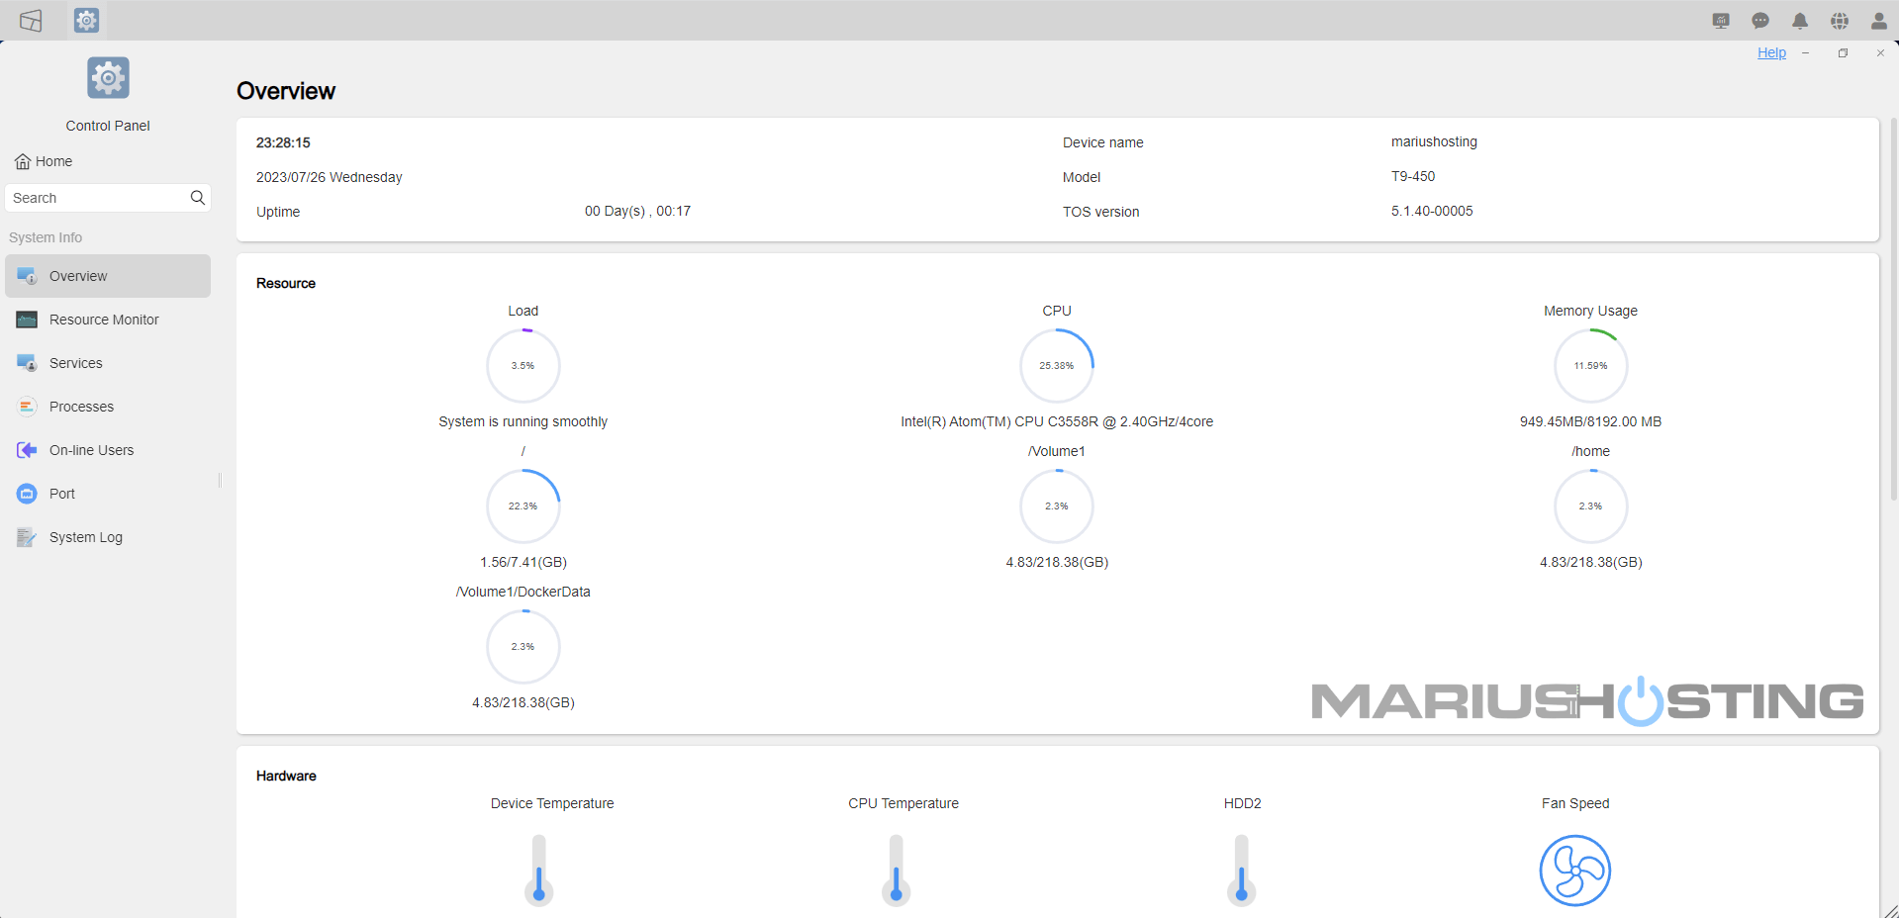Open the chat messages bubble icon
The height and width of the screenshot is (918, 1899).
coord(1760,21)
